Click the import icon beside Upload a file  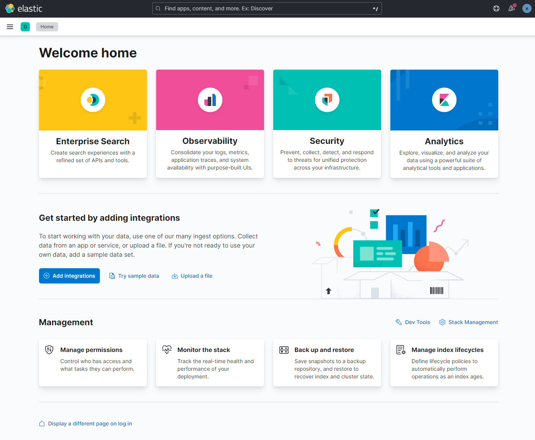point(175,276)
